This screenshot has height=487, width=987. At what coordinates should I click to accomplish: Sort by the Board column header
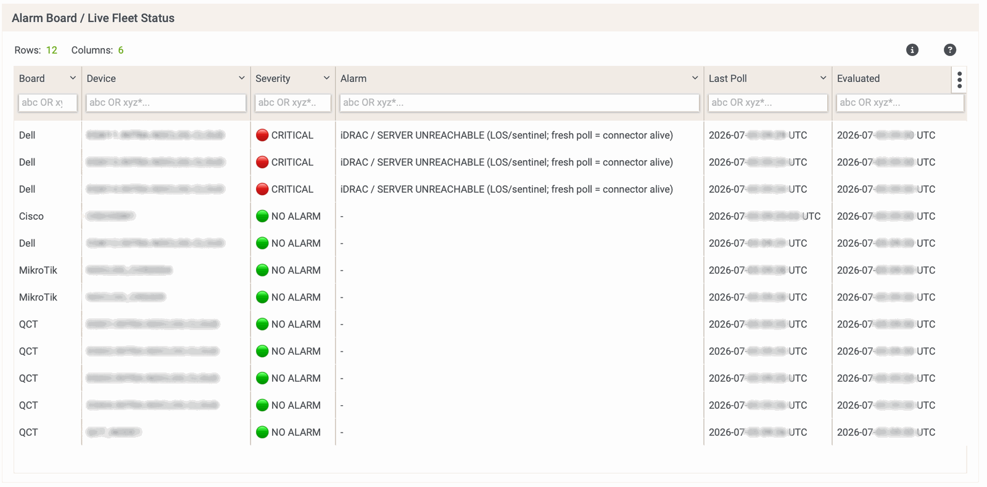[32, 79]
